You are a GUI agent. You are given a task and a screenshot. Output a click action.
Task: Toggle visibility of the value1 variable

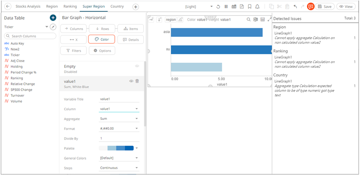click(x=131, y=81)
